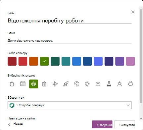Choose the teal color swatch

pos(66,61)
